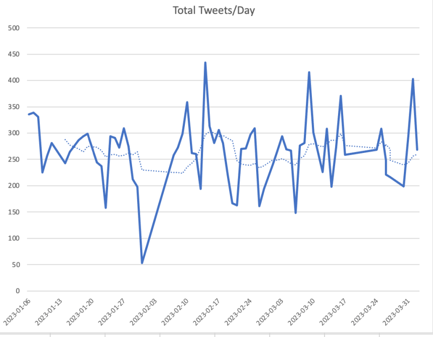Select the 2023-02-03 date axis label

click(144, 312)
